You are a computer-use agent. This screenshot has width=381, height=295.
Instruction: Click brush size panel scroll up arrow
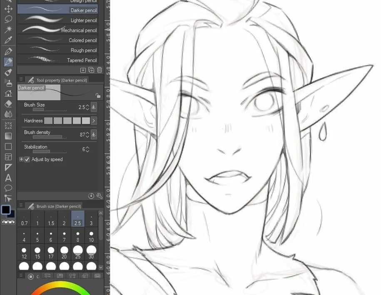[101, 213]
